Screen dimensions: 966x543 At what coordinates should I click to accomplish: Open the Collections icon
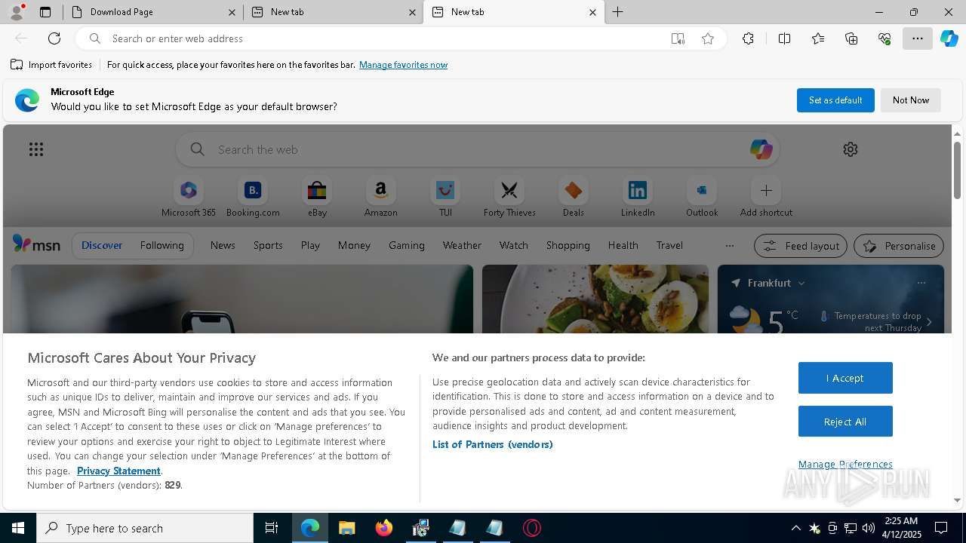click(x=851, y=38)
